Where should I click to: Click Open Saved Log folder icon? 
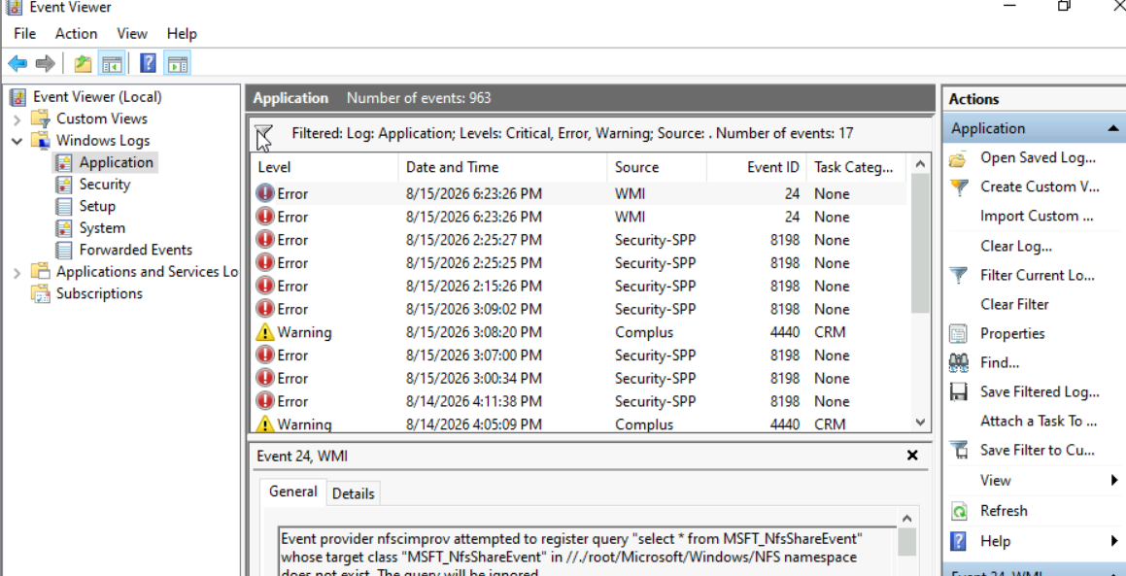point(957,158)
